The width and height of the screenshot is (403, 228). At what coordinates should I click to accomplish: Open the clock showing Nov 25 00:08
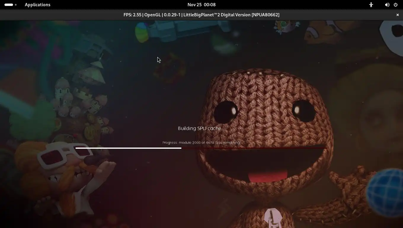pos(201,5)
